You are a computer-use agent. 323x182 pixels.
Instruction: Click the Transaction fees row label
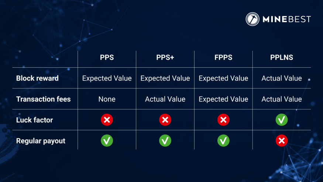coord(43,99)
